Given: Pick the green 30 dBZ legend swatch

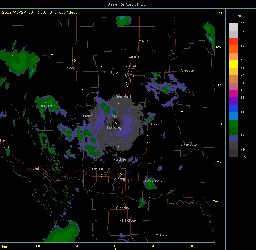Looking at the screenshot, I should pyautogui.click(x=233, y=124).
